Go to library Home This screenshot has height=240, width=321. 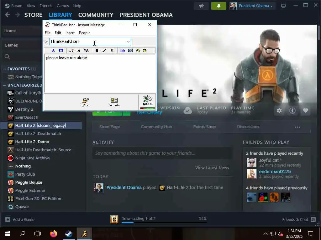pyautogui.click(x=10, y=31)
